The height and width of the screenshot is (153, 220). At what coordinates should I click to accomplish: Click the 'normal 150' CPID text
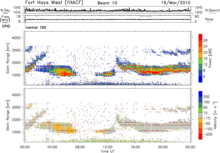[x=36, y=27]
